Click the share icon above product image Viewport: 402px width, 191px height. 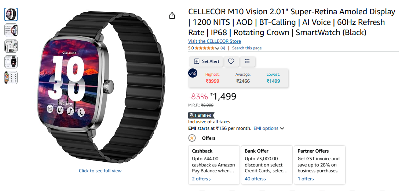tap(172, 16)
